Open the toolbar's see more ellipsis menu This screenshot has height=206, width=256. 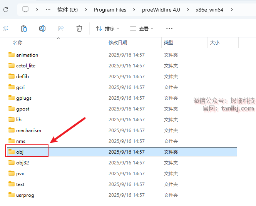click(169, 28)
